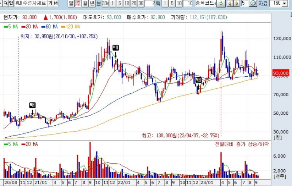Click the dropdown arrow left of magnifier
Screen dimensions: 292x186
[1, 3]
